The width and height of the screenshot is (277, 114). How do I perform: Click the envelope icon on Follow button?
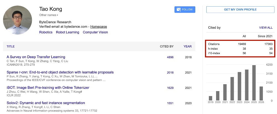[179, 9]
